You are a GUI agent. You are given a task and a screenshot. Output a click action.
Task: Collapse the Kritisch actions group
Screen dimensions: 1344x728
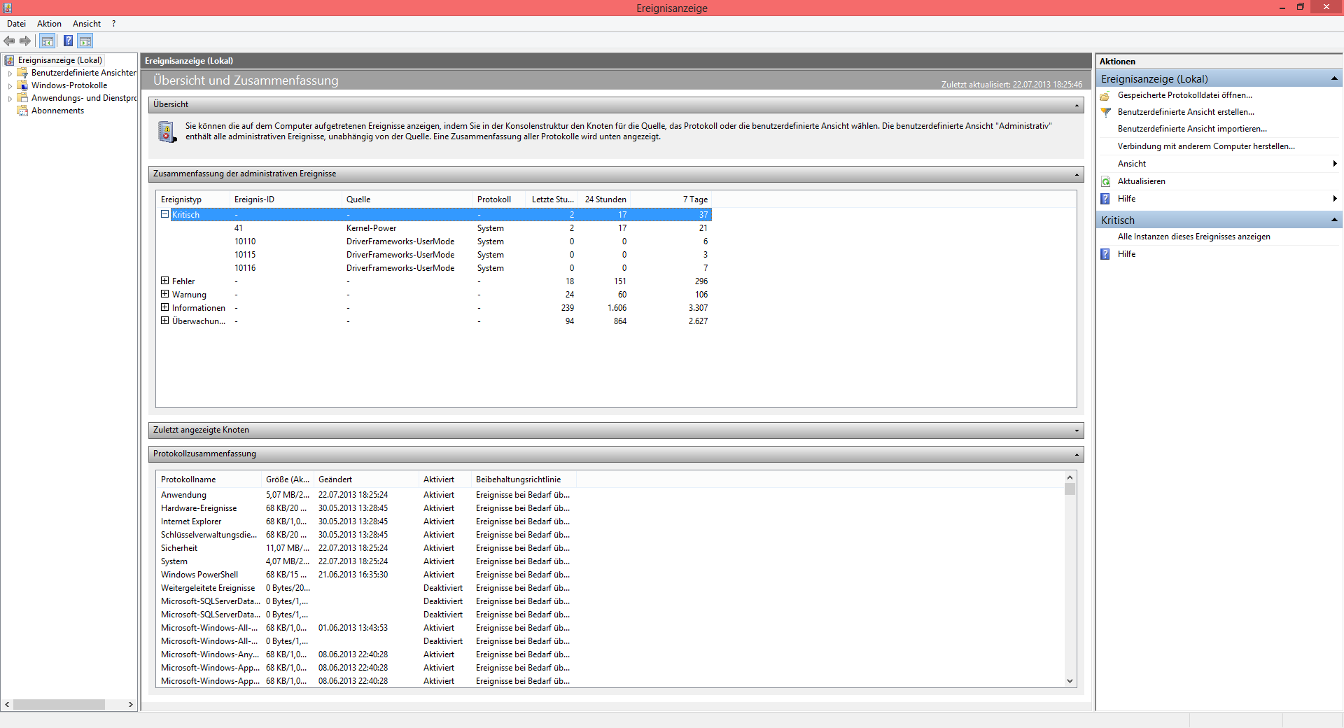tap(1334, 220)
